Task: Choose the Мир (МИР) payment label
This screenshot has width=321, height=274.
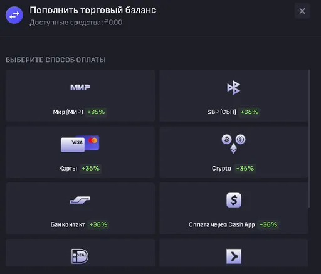Action: tap(68, 112)
